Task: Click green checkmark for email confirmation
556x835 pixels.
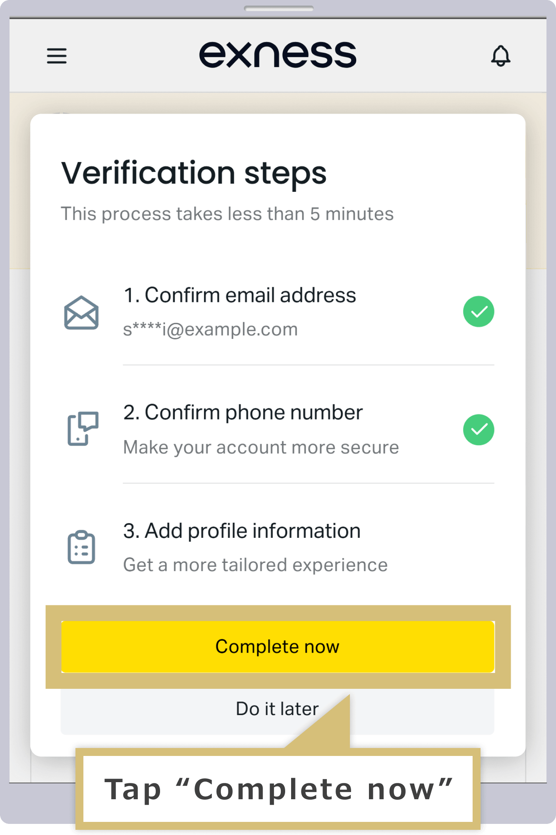Action: click(x=479, y=311)
